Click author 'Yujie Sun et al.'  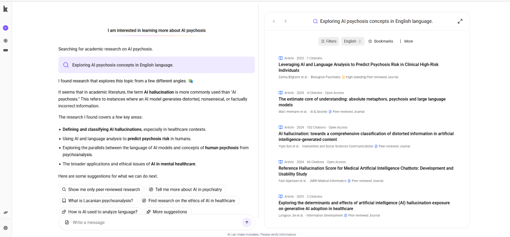tap(289, 146)
